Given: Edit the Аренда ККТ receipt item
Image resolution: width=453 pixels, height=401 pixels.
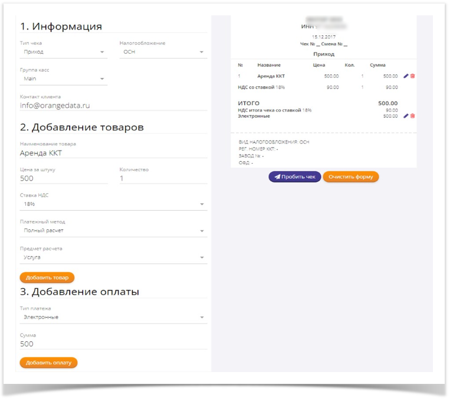Looking at the screenshot, I should tap(406, 76).
